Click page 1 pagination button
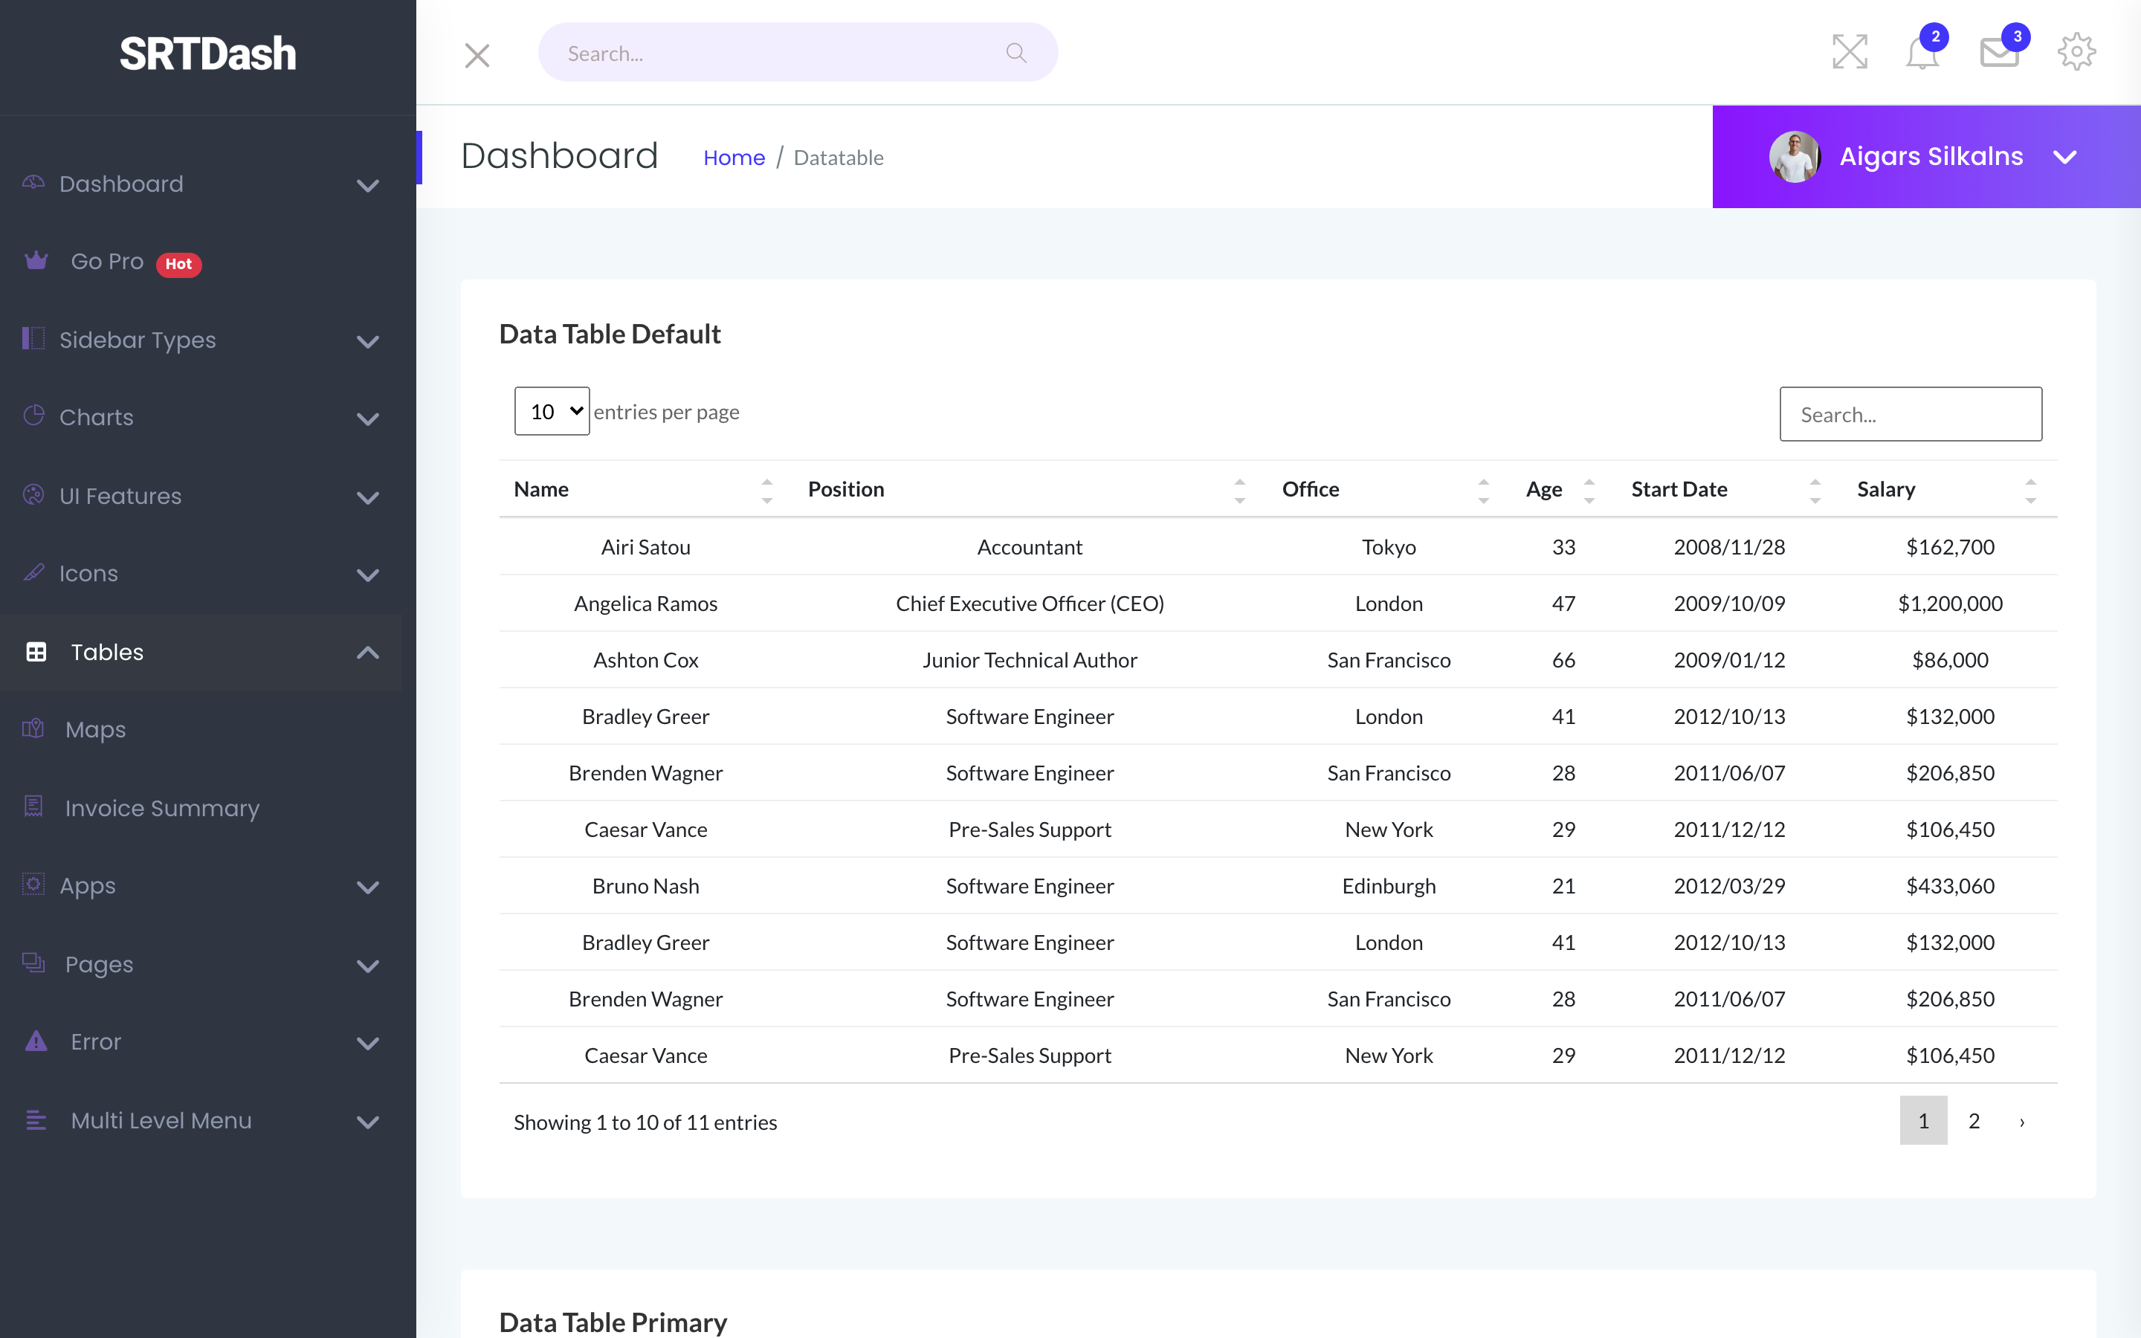 tap(1923, 1120)
